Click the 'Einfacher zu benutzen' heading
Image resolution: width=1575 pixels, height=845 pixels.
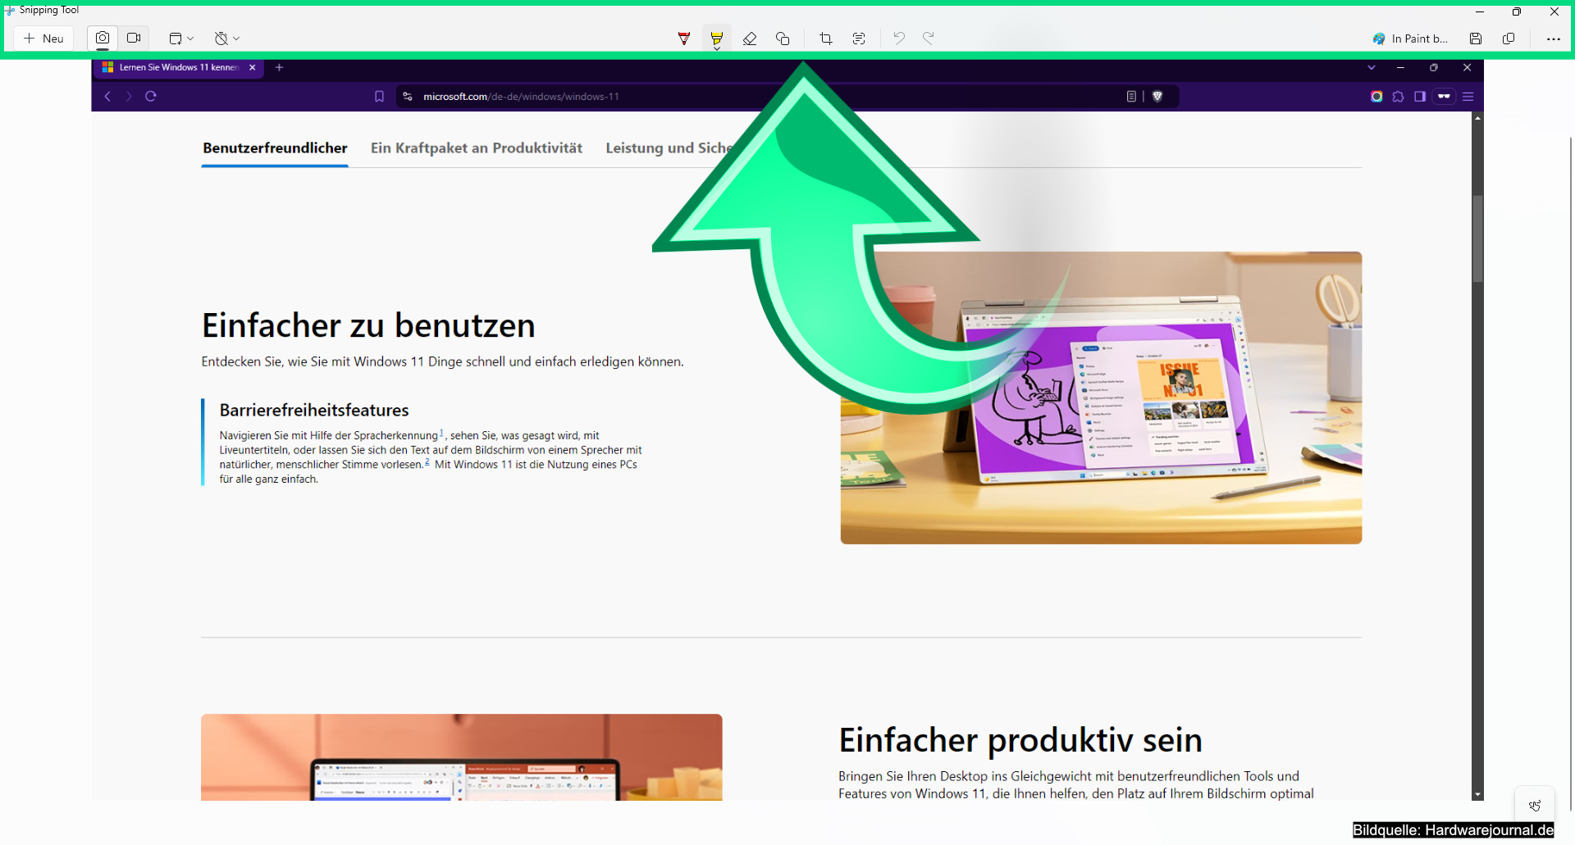pos(368,326)
